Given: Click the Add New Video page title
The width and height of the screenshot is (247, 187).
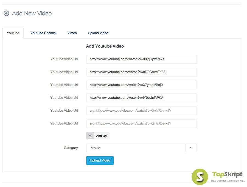Looking at the screenshot, I should pyautogui.click(x=32, y=13).
